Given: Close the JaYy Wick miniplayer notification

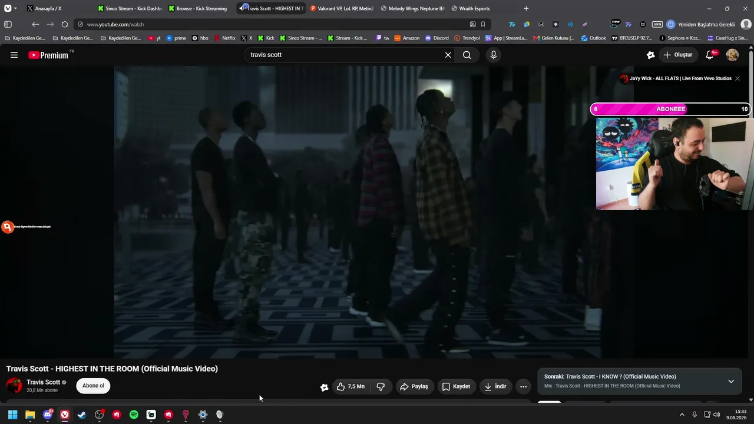Looking at the screenshot, I should [x=738, y=78].
